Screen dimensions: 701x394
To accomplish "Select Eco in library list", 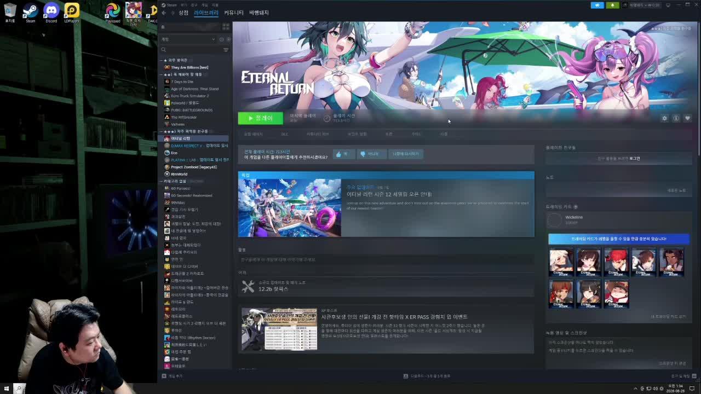I will click(x=174, y=153).
